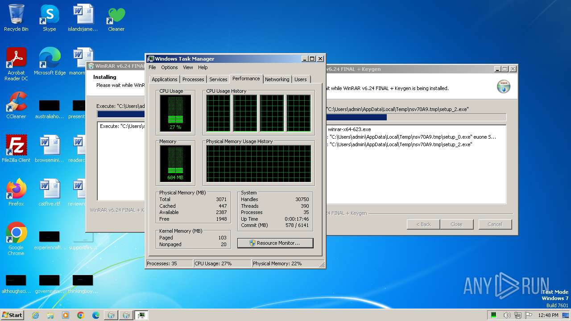This screenshot has height=321, width=571.
Task: Click Task Manager taskbar button
Action: pos(141,315)
